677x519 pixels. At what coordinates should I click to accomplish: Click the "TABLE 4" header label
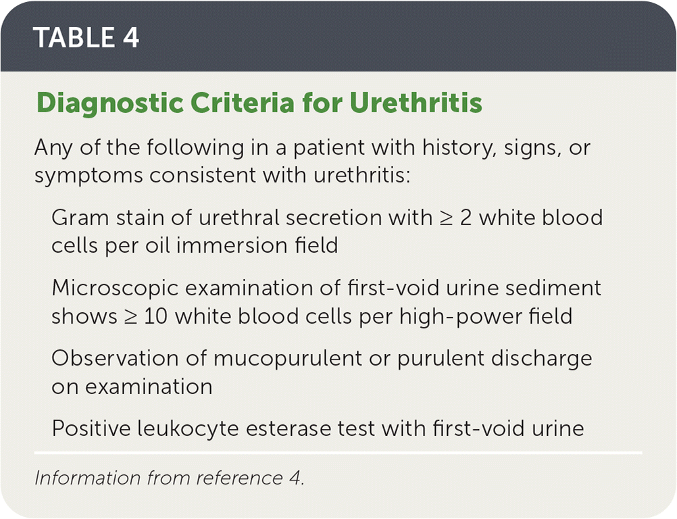click(86, 38)
